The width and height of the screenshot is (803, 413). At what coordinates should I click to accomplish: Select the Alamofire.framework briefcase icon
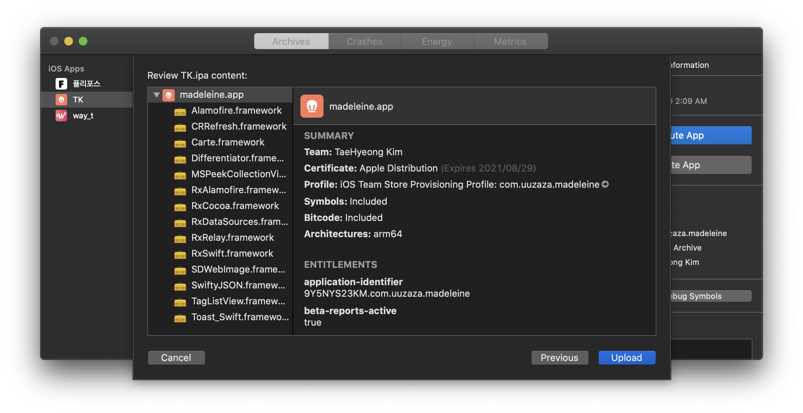[180, 111]
